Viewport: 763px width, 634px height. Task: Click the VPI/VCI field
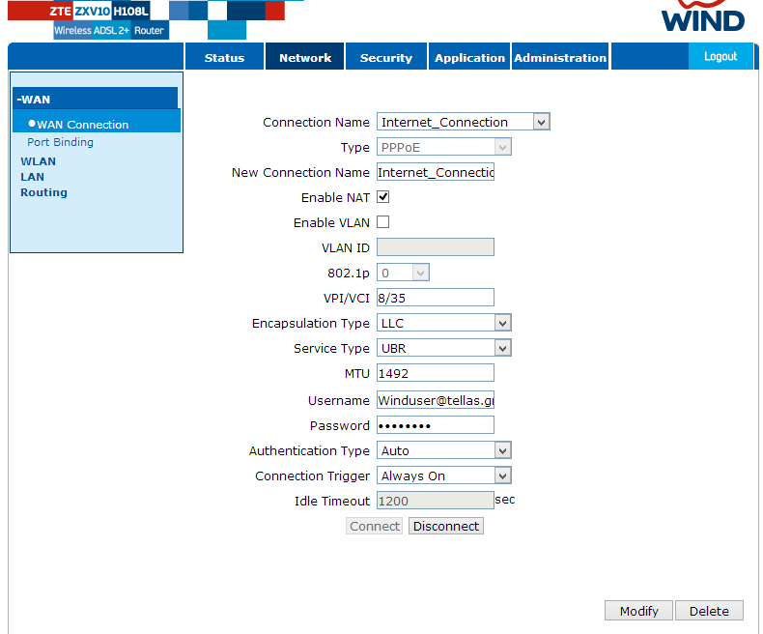click(x=436, y=298)
